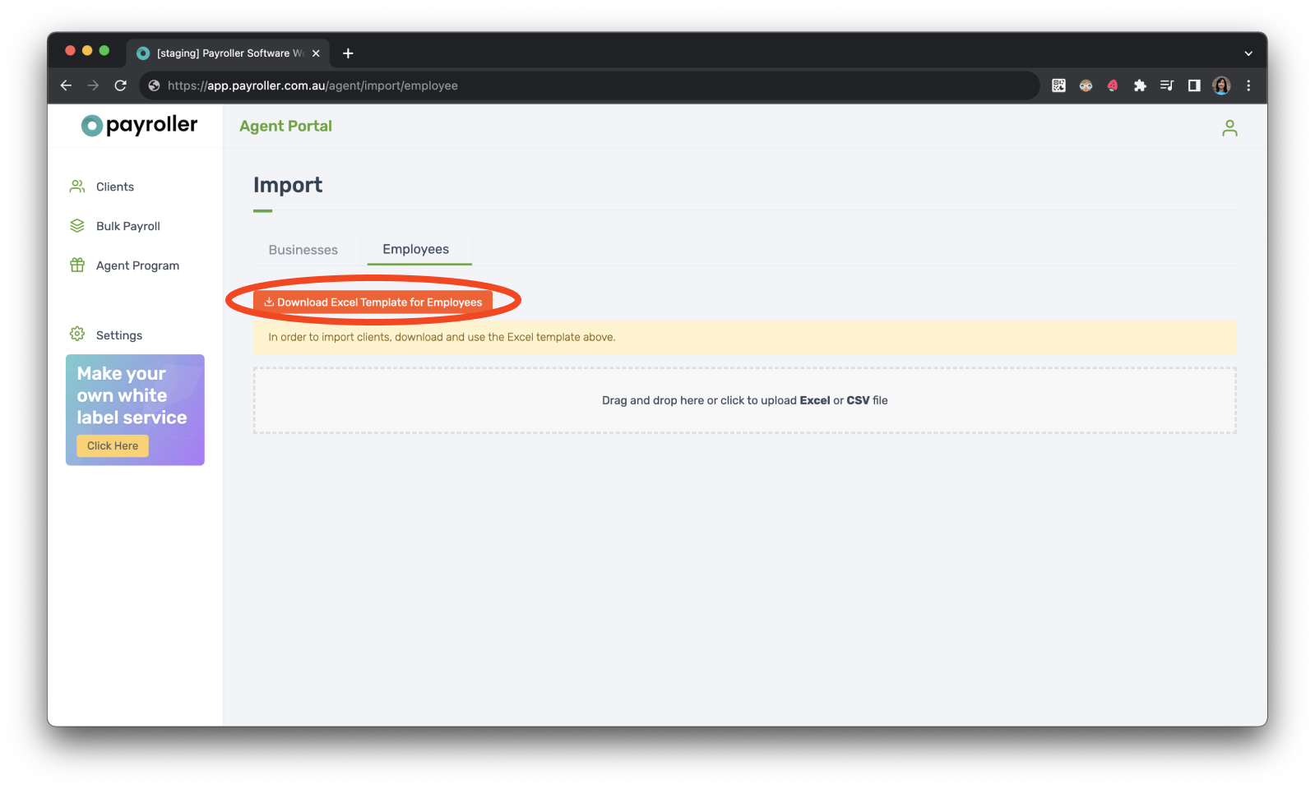
Task: Reload the current page
Action: pyautogui.click(x=120, y=85)
